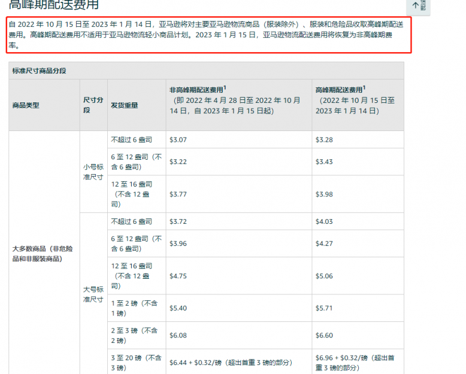This screenshot has width=466, height=374.
Task: Select the $3.43 fee cell
Action: click(x=358, y=162)
